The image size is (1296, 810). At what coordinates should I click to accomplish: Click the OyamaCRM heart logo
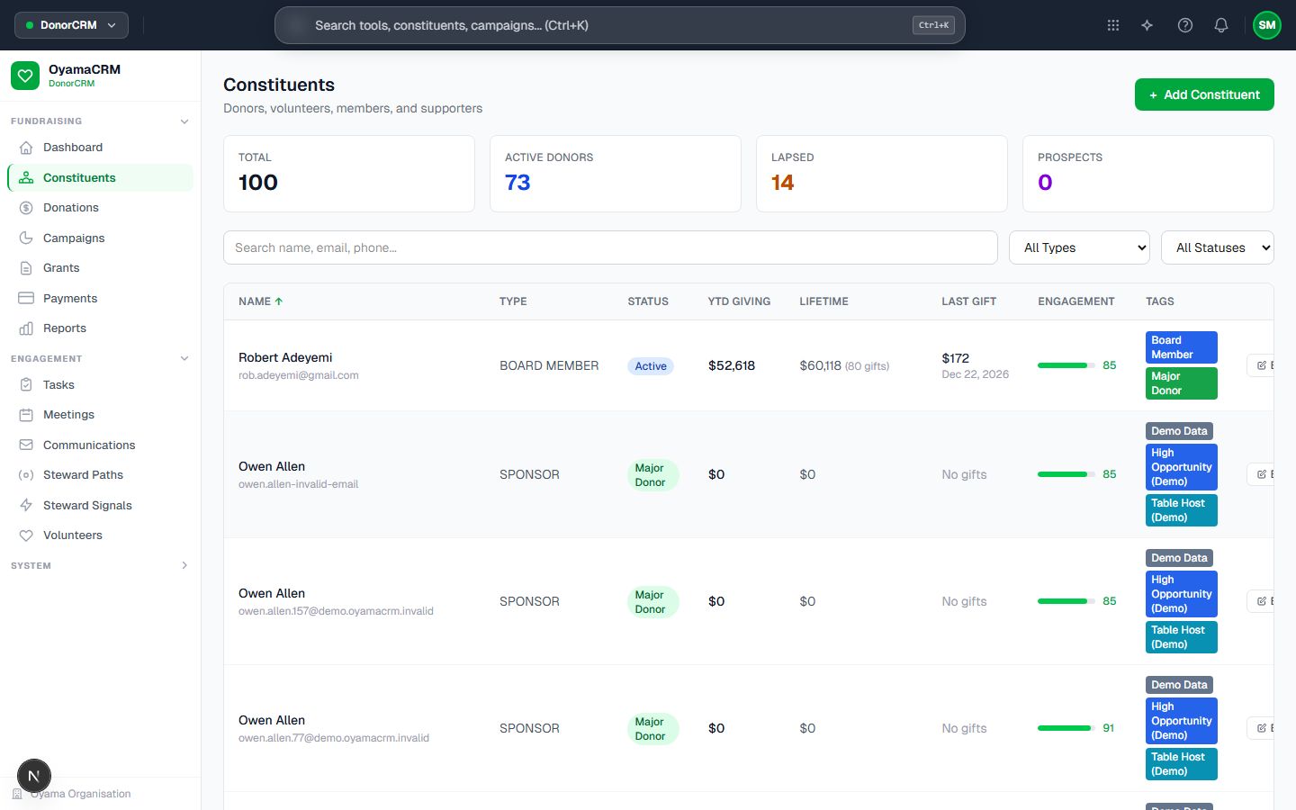click(x=25, y=76)
